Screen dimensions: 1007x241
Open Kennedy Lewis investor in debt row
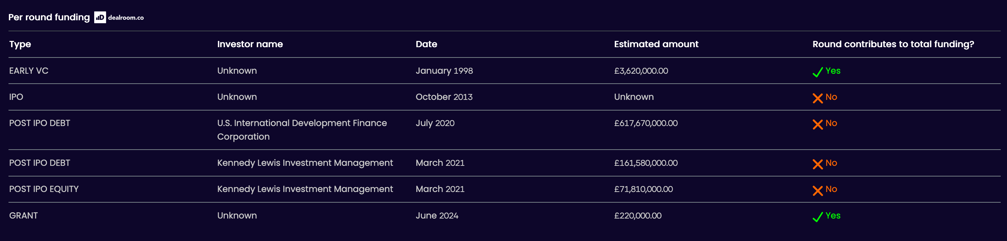(x=305, y=163)
